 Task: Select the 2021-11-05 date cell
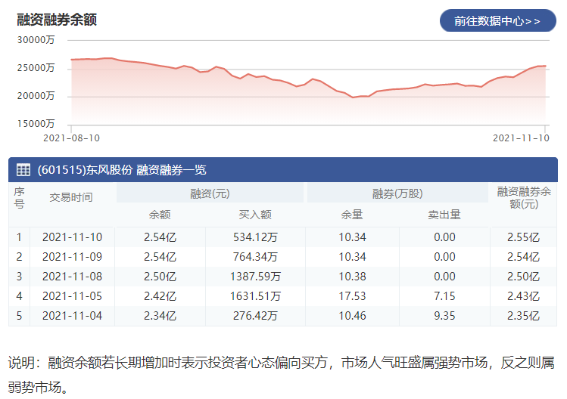click(73, 296)
